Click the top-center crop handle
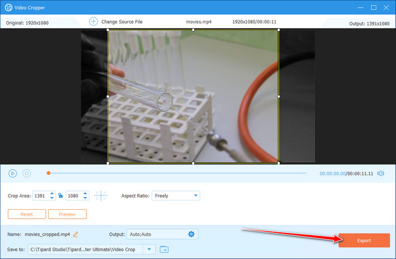The width and height of the screenshot is (396, 259). click(193, 30)
